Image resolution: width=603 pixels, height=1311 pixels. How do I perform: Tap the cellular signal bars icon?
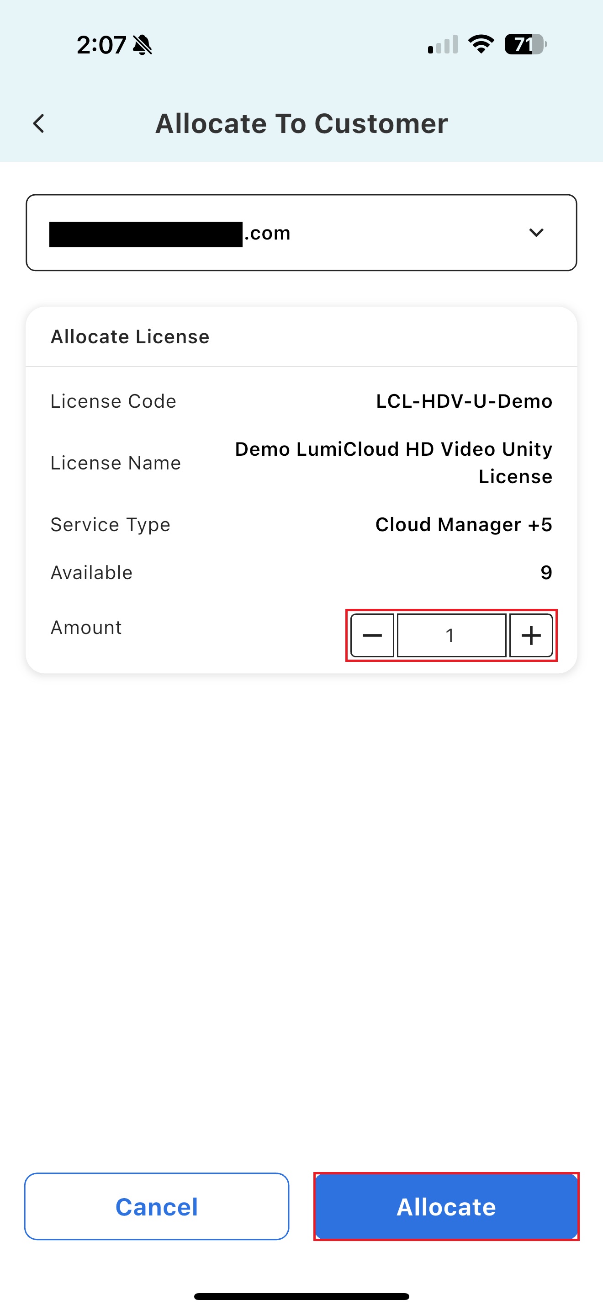443,45
